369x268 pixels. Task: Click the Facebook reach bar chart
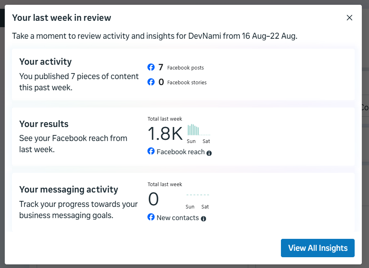198,130
